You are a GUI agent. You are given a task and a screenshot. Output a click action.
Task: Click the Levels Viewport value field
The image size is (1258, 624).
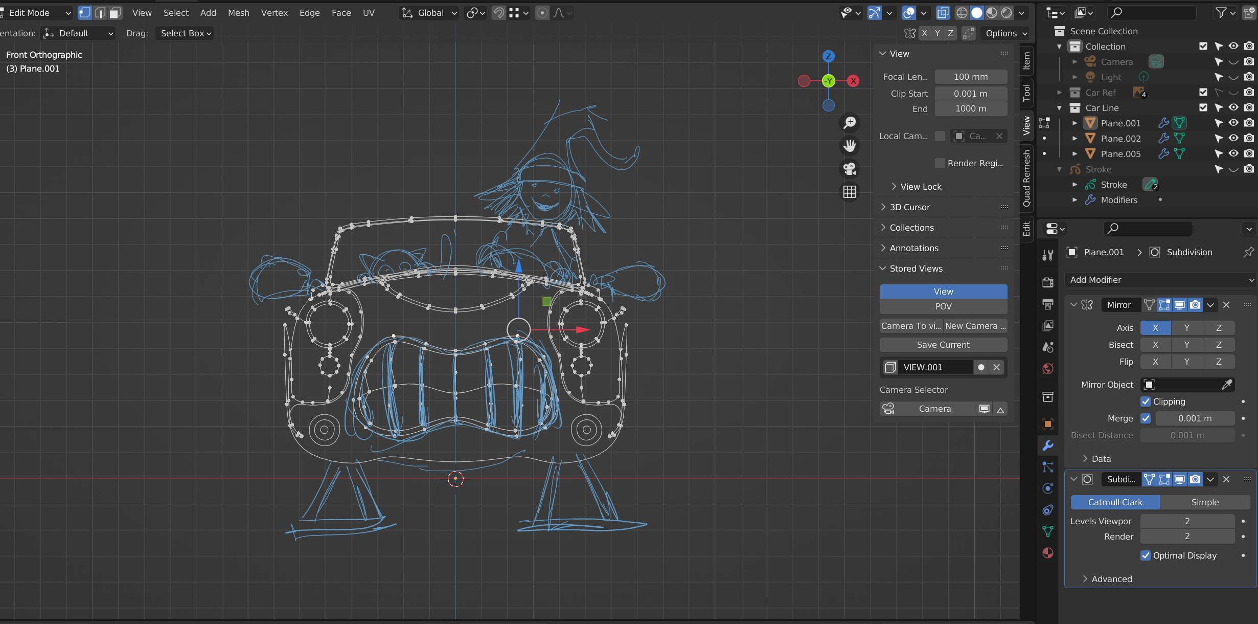pos(1187,521)
